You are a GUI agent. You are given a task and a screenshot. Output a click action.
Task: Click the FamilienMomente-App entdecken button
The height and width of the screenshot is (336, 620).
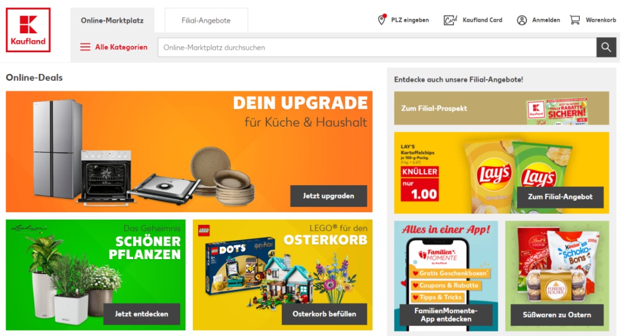pyautogui.click(x=445, y=315)
